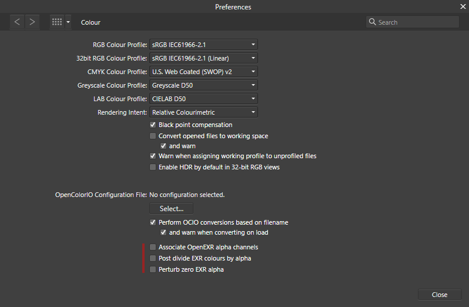Close the Preferences window with X

463,6
